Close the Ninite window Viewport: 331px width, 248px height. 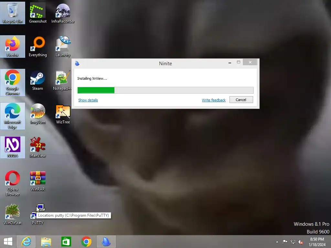pos(250,62)
